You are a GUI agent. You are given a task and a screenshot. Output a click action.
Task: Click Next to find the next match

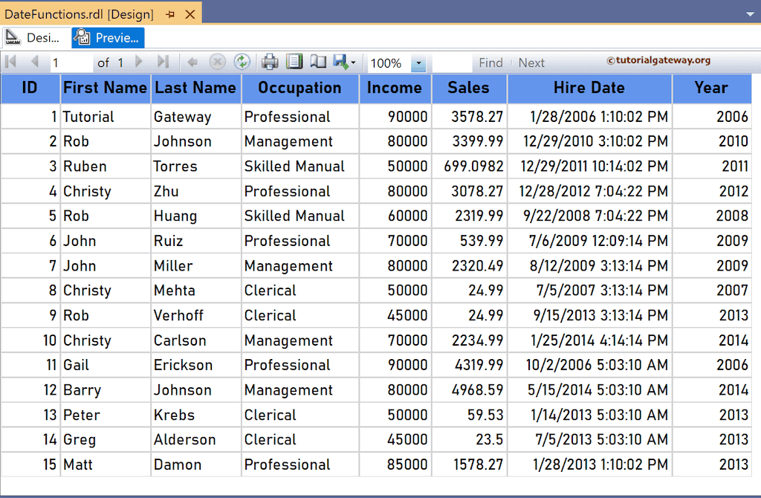pyautogui.click(x=531, y=62)
